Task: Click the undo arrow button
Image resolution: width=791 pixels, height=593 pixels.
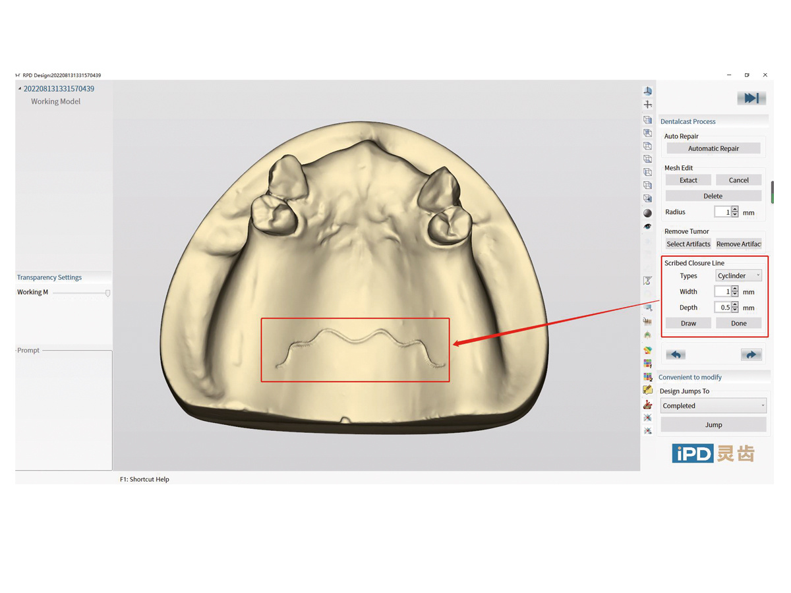Action: [675, 354]
